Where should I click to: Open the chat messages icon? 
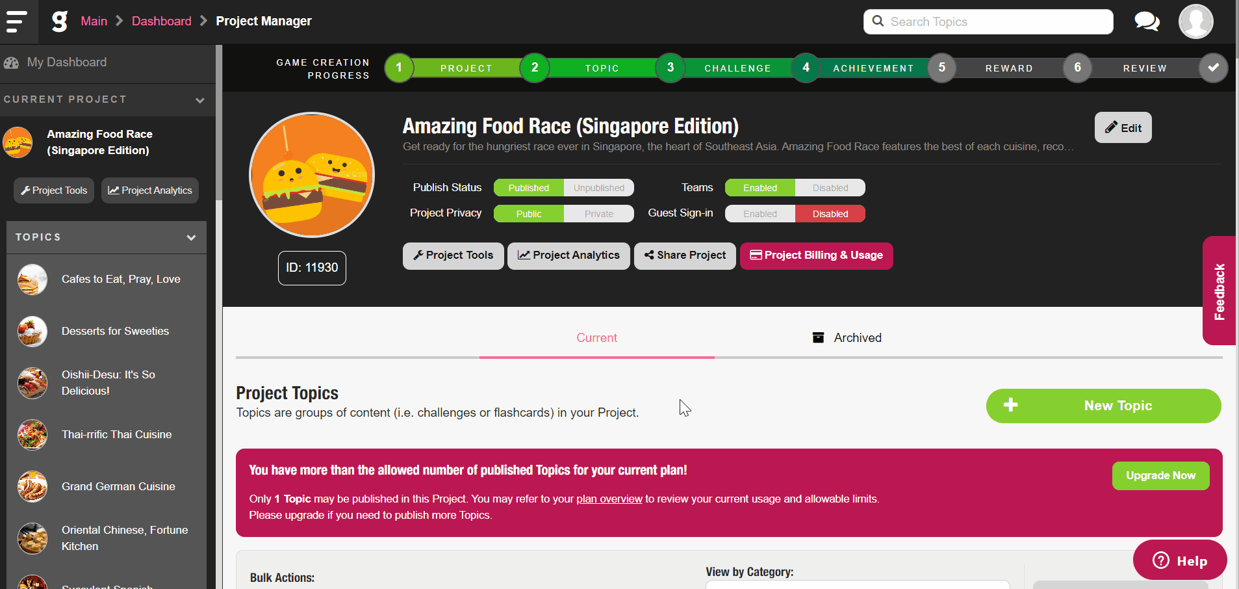[x=1147, y=21]
